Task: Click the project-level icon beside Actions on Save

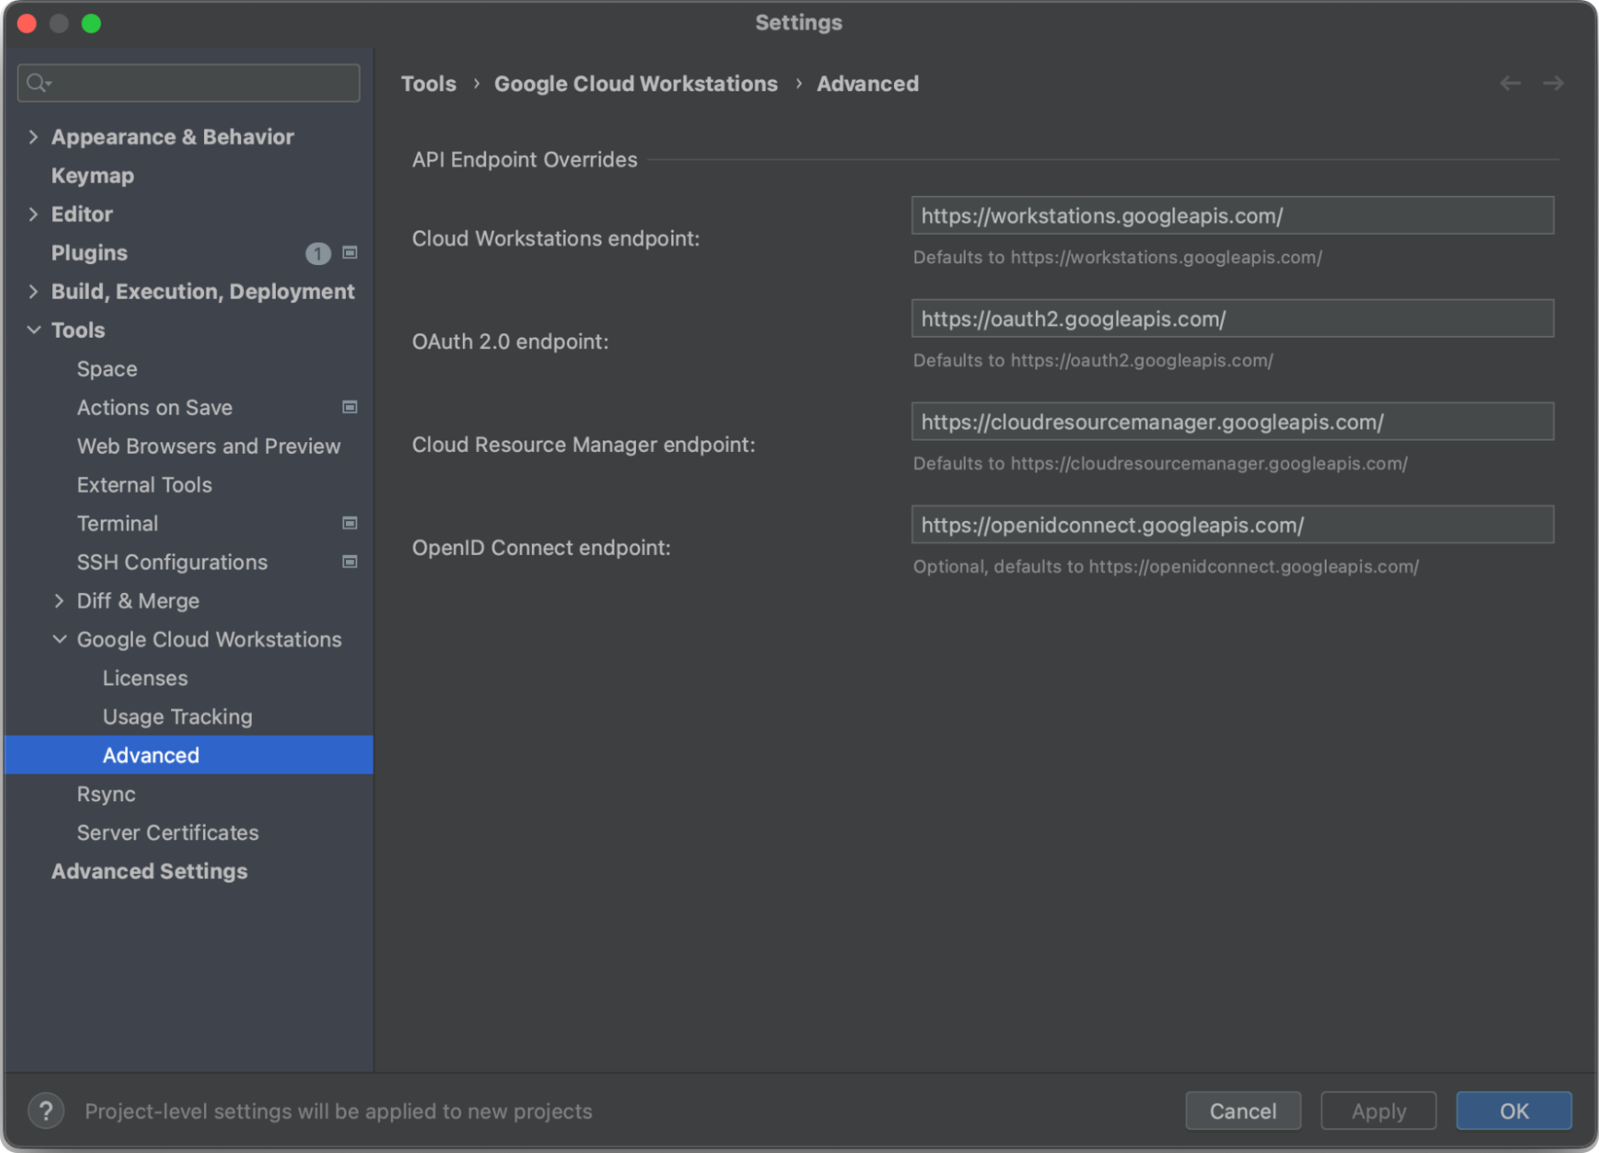Action: coord(350,407)
